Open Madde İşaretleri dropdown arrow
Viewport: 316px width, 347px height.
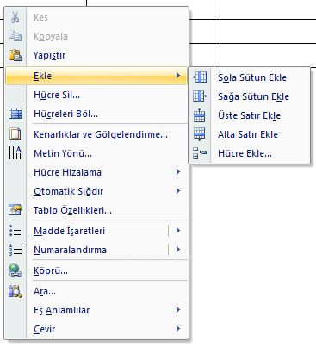(178, 231)
